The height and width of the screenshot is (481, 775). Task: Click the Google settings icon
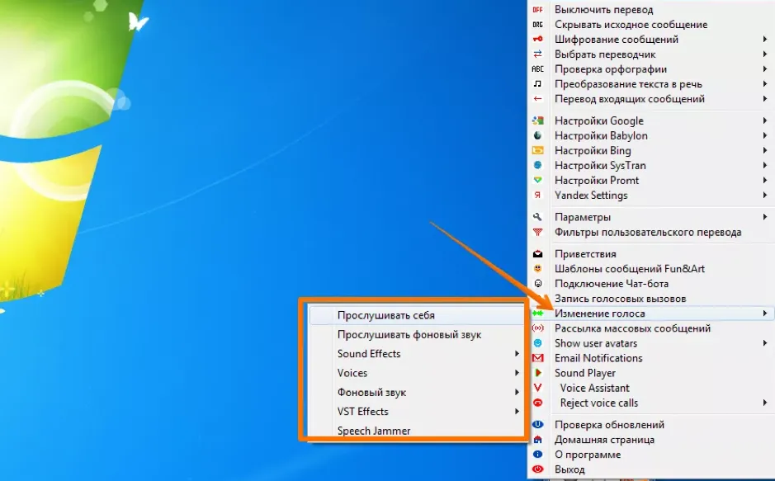point(537,120)
